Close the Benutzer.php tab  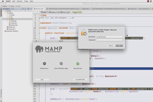[44, 9]
